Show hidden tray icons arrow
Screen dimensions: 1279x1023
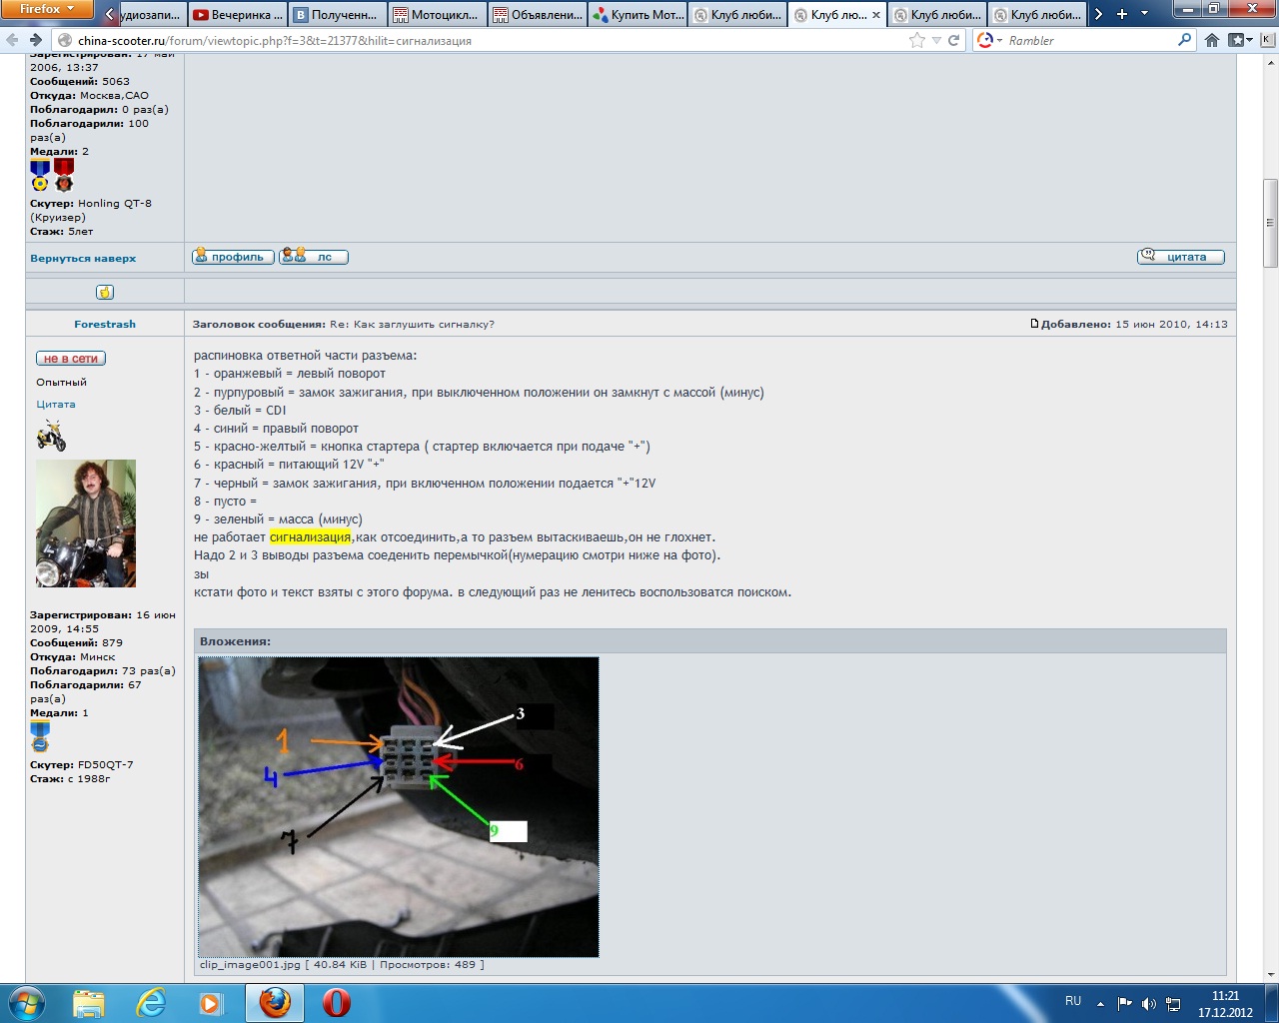coord(1100,1003)
